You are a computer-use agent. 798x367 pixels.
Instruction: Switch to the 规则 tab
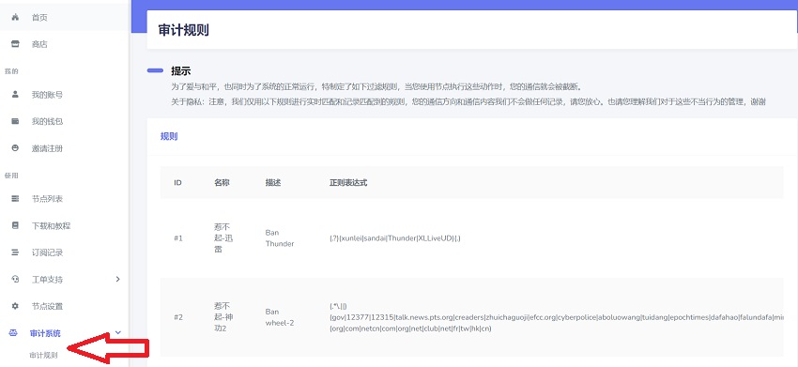[x=169, y=136]
